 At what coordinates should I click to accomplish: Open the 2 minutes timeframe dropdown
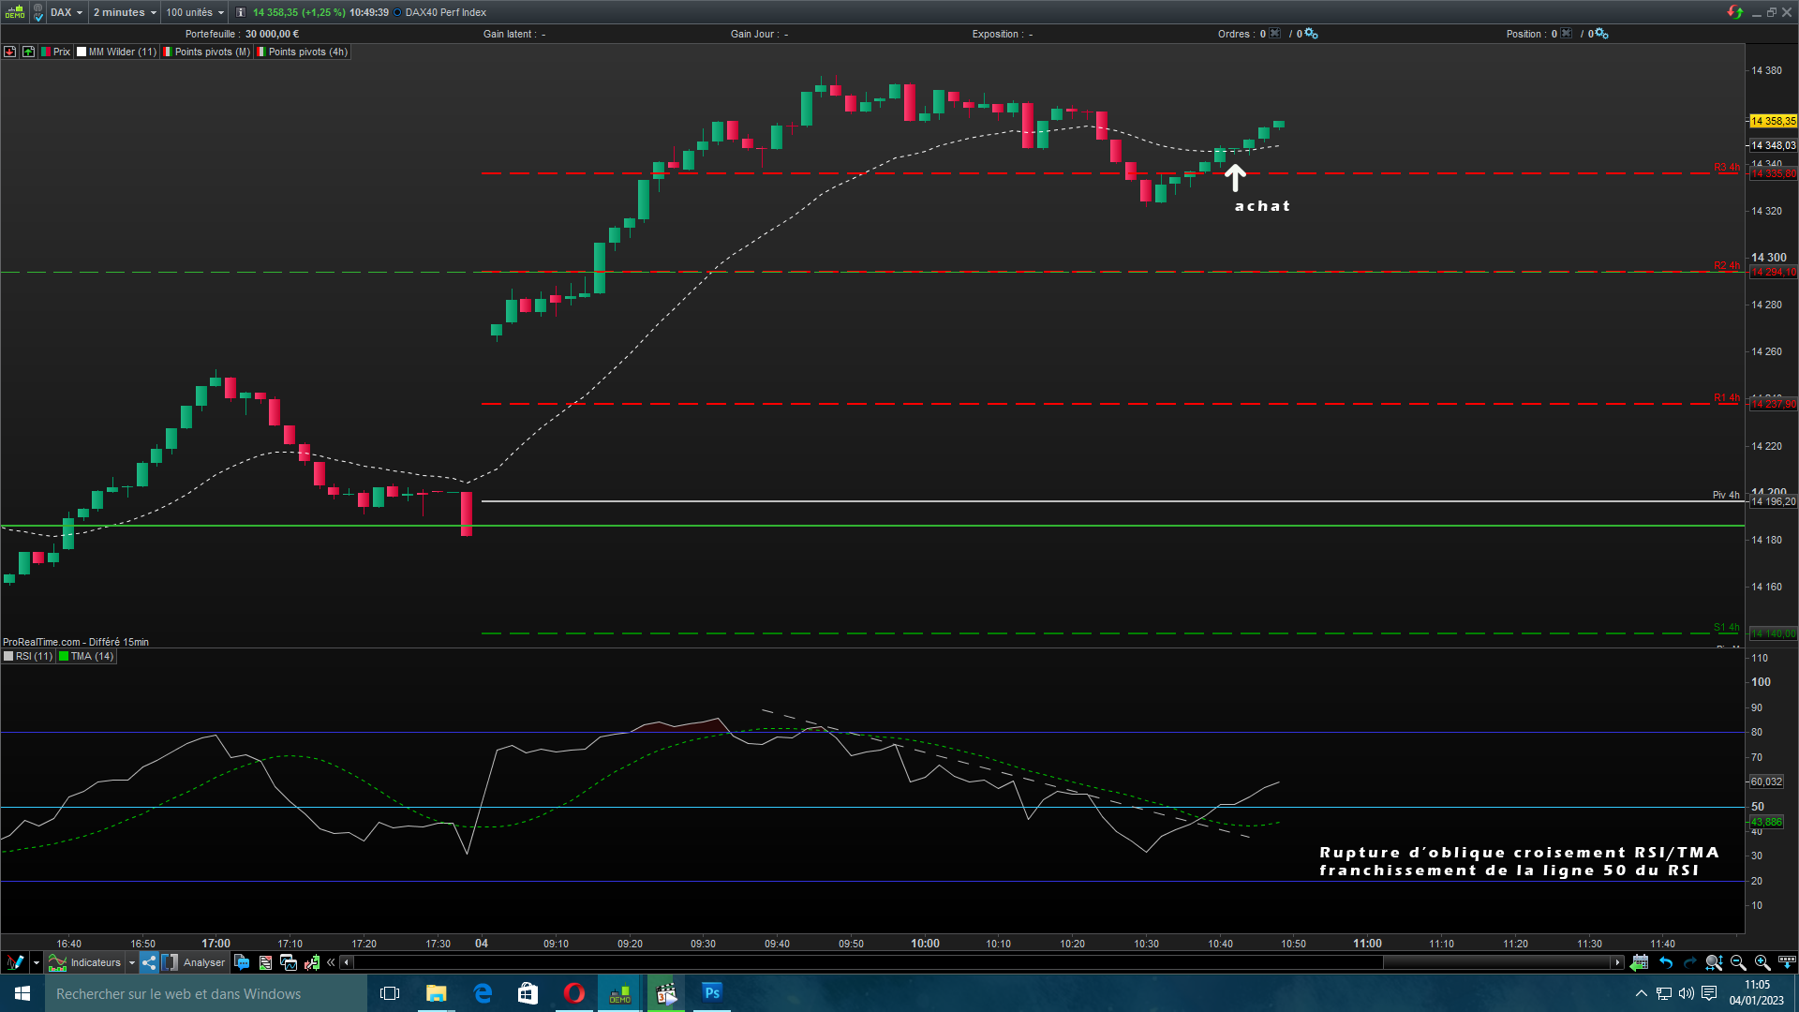coord(125,12)
